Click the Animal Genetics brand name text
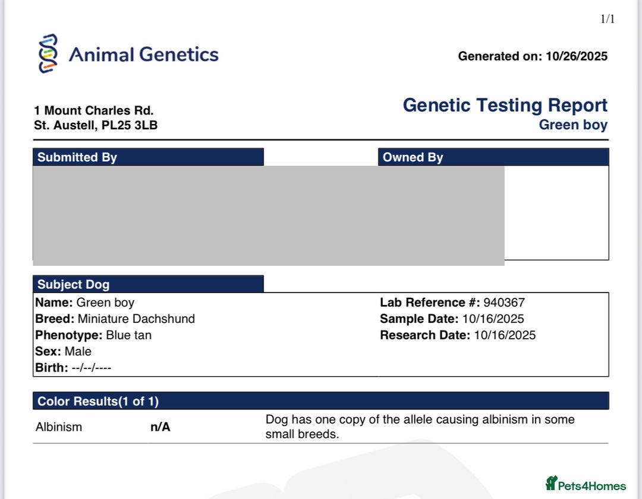The width and height of the screenshot is (642, 499). (143, 55)
